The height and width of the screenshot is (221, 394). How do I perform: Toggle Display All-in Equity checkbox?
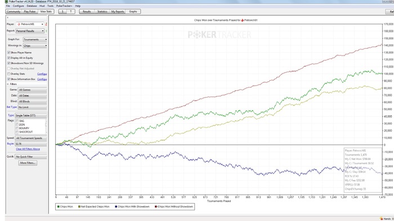[9, 58]
